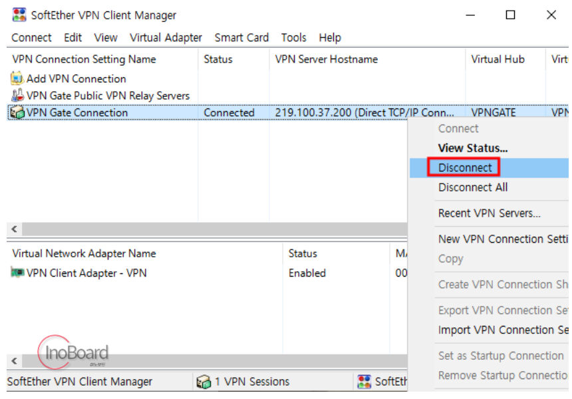
Task: Click the Status column header of connection list
Action: click(234, 59)
